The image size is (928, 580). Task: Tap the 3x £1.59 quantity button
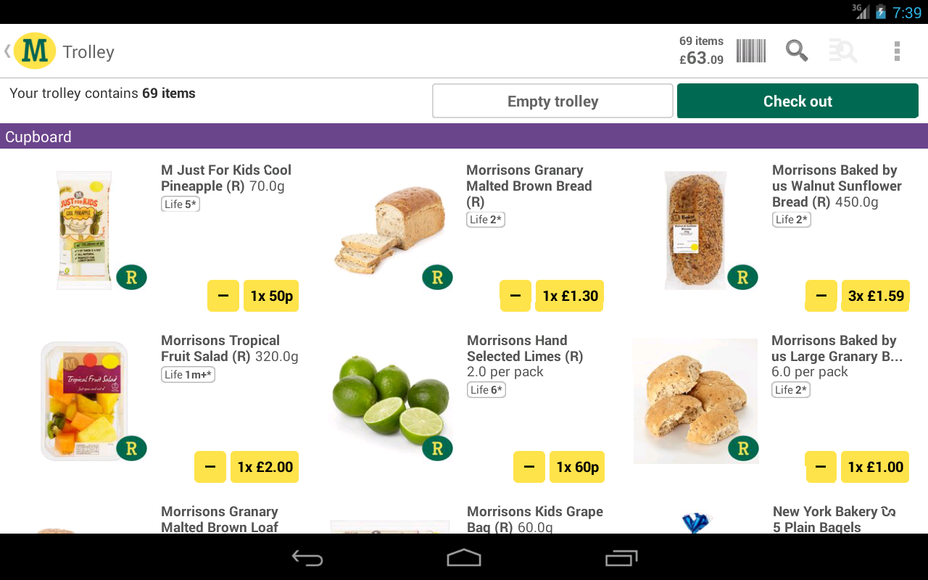tap(875, 296)
